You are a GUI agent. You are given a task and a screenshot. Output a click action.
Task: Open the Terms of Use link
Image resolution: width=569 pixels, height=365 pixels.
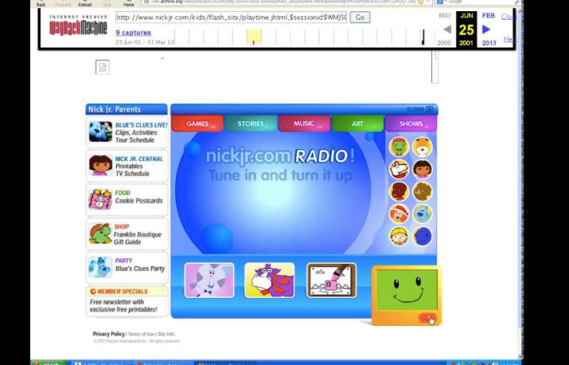coord(141,334)
